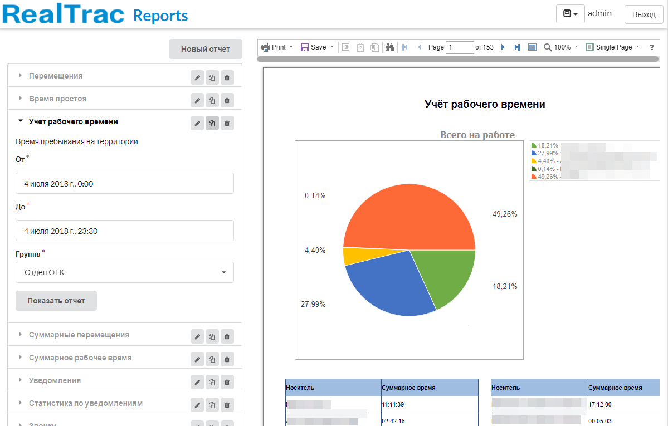
Task: Click the Новый отчет button
Action: click(206, 49)
